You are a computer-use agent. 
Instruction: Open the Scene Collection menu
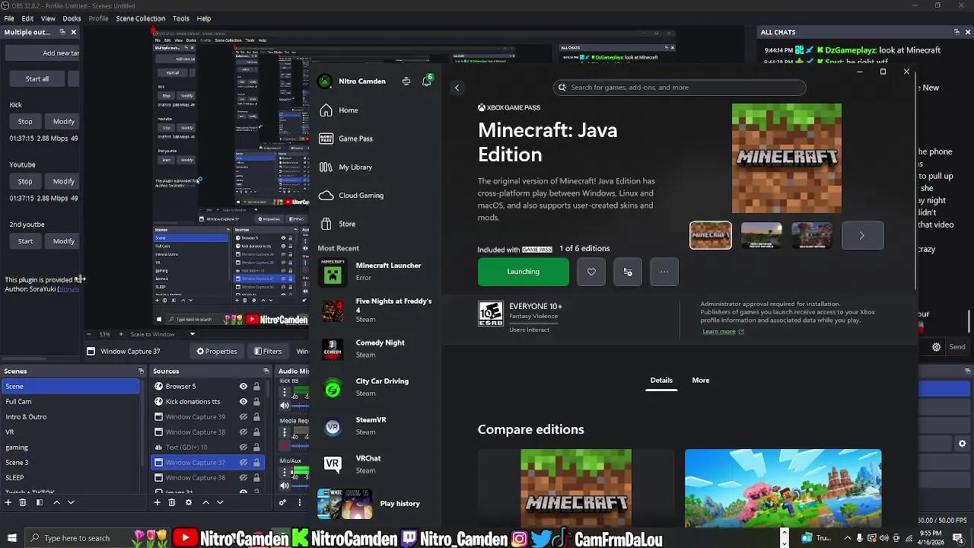coord(140,18)
